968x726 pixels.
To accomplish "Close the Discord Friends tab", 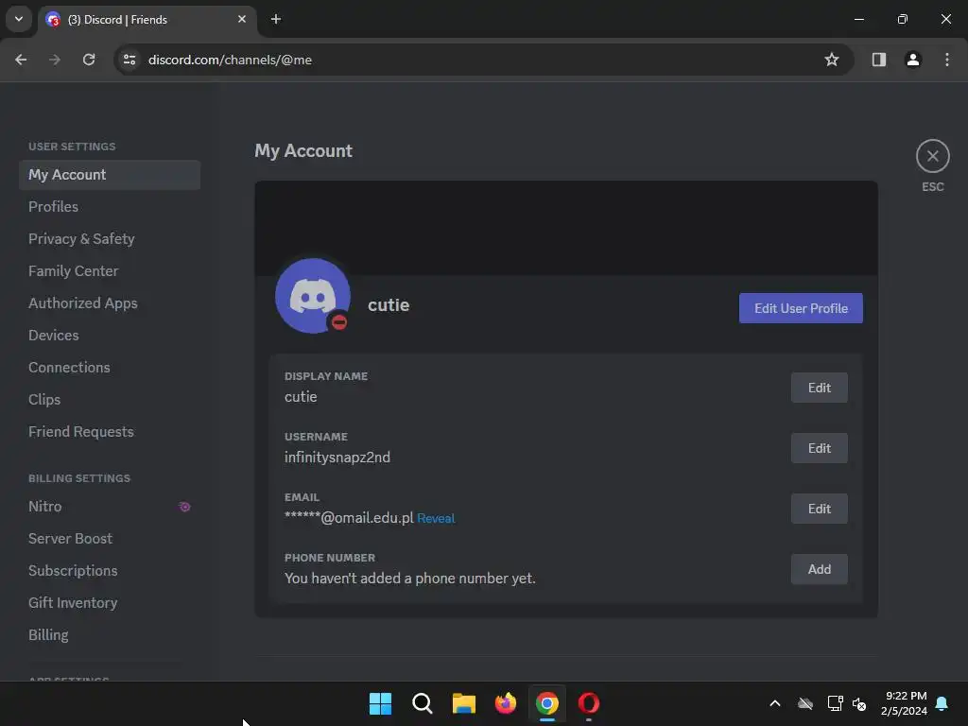I will point(242,19).
